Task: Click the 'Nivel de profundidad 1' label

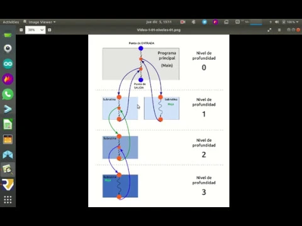Action: [x=204, y=107]
